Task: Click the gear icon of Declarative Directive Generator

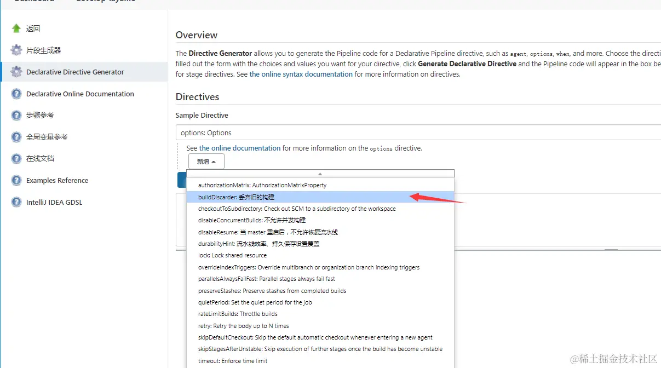Action: 16,72
